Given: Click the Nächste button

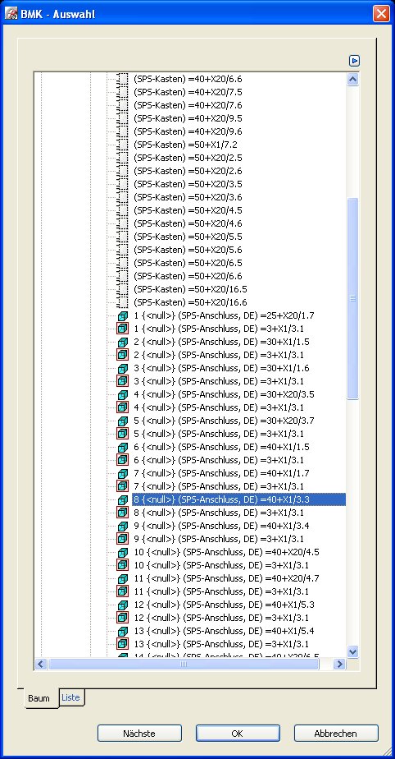Looking at the screenshot, I should coord(139,734).
